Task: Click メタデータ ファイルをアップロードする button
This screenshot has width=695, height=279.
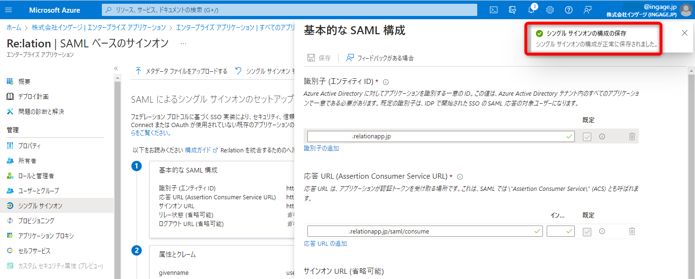Action: click(x=181, y=71)
